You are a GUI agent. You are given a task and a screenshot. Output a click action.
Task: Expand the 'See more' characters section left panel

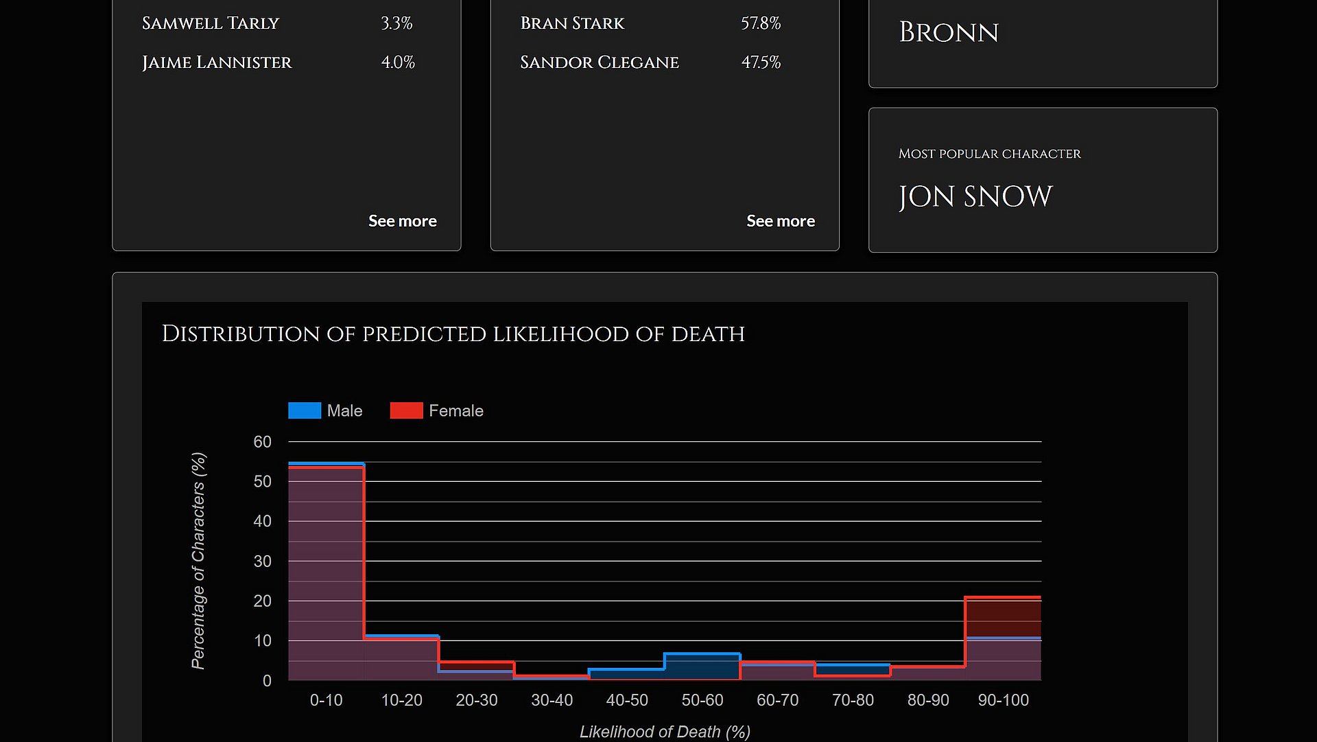click(401, 220)
